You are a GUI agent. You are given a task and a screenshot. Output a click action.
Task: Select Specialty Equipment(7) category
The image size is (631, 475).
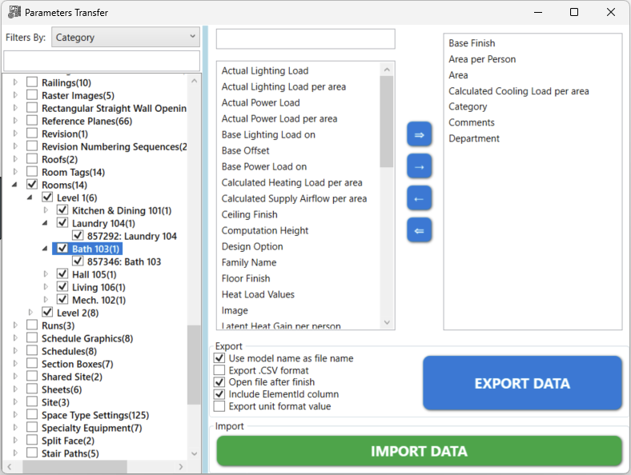(x=92, y=428)
